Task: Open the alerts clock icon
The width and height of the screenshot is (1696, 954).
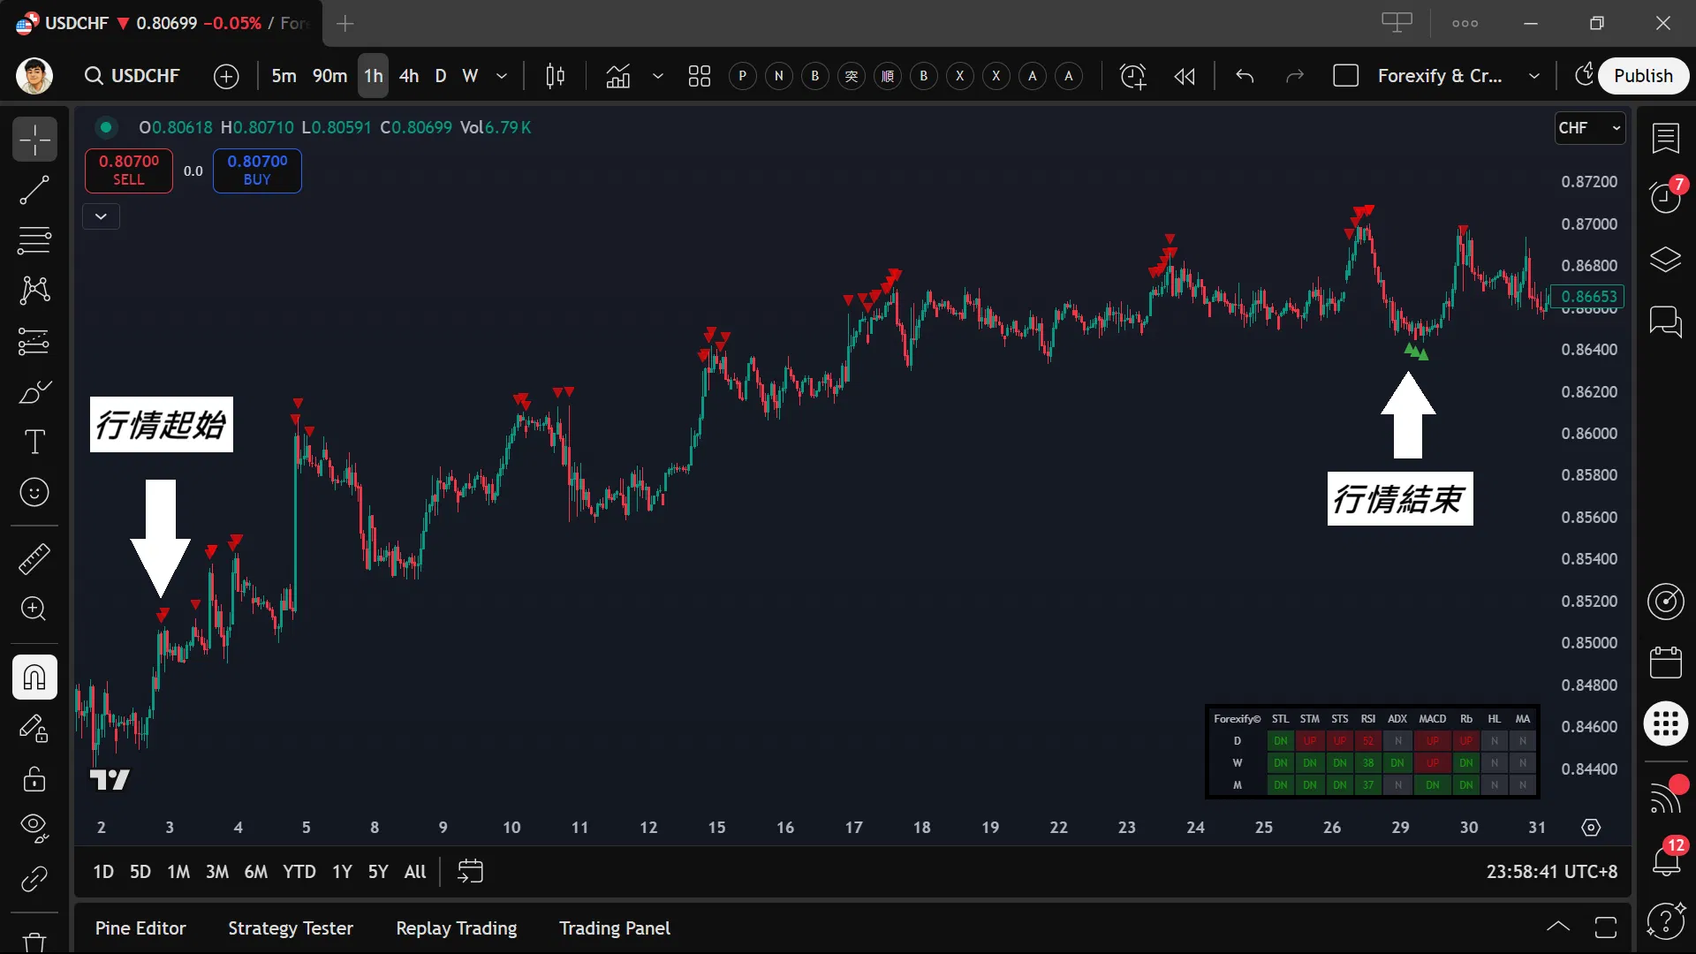Action: 1666,197
